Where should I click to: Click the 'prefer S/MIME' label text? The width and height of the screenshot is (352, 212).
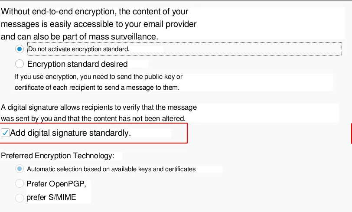coord(51,198)
